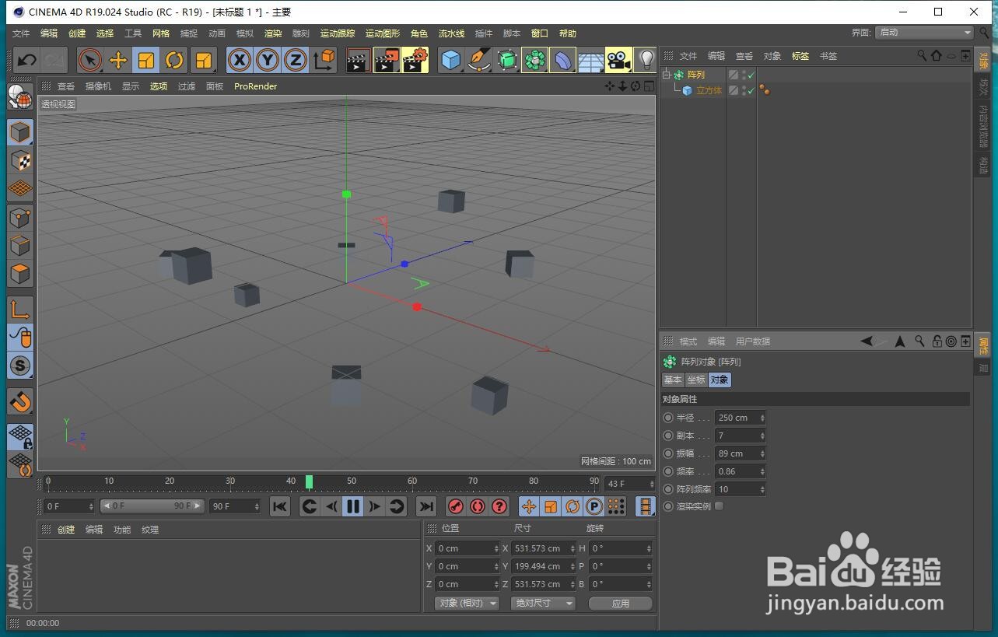Viewport: 998px width, 637px height.
Task: Open the Render Settings icon
Action: tap(415, 60)
